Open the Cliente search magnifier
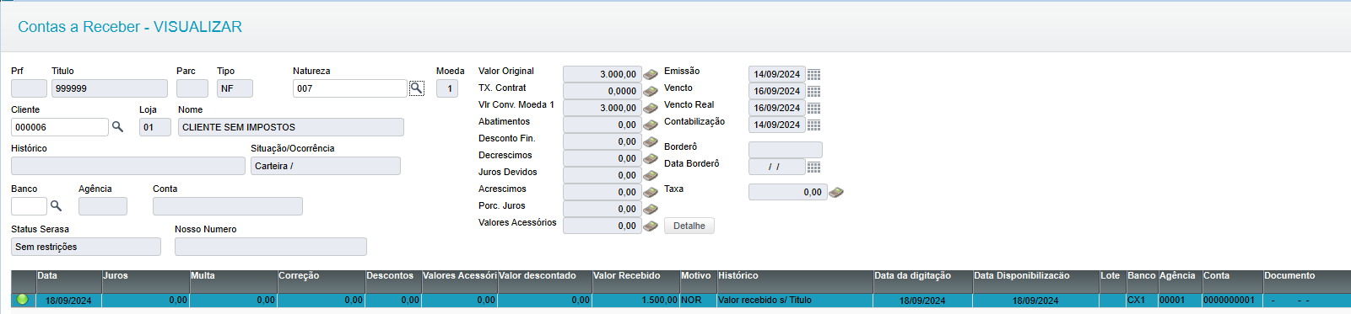The image size is (1351, 314). pos(118,127)
